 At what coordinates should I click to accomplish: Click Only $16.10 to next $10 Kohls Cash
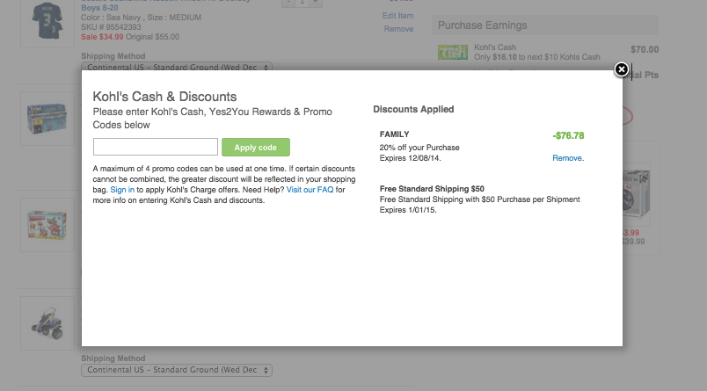pos(537,57)
